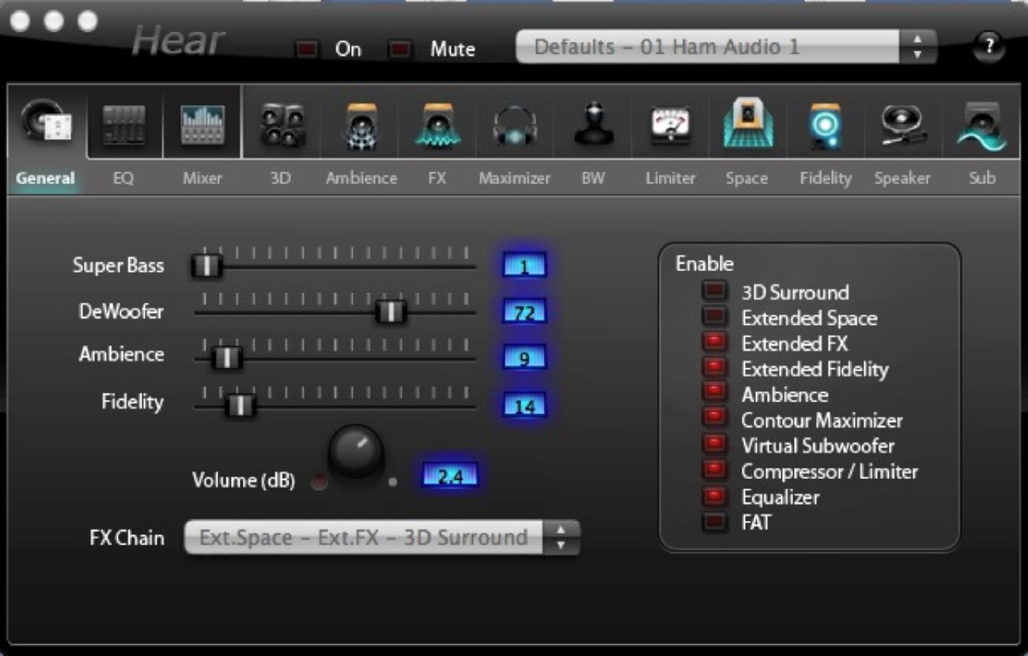Turn on the FAT option
This screenshot has width=1028, height=656.
coord(715,522)
